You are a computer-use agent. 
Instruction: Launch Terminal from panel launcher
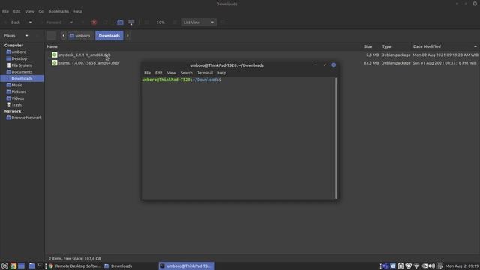[x=40, y=265]
